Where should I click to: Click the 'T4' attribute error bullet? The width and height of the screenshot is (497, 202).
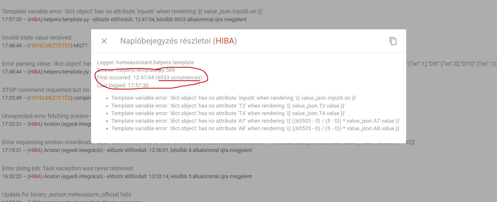pos(228,113)
